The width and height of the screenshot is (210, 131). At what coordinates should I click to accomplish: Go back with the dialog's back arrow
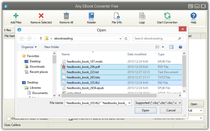tap(22, 39)
